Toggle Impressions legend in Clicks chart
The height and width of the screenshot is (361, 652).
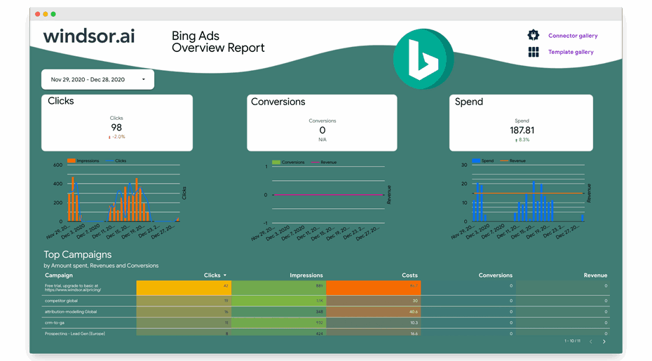(83, 161)
